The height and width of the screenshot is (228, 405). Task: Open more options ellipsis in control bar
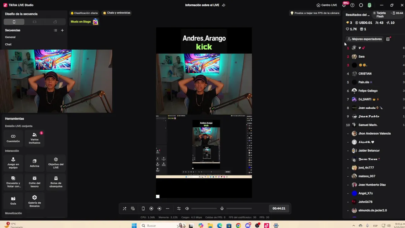coord(168,208)
